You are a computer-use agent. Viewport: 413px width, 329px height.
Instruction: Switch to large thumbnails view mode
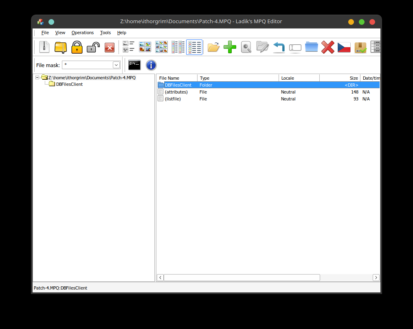[145, 47]
